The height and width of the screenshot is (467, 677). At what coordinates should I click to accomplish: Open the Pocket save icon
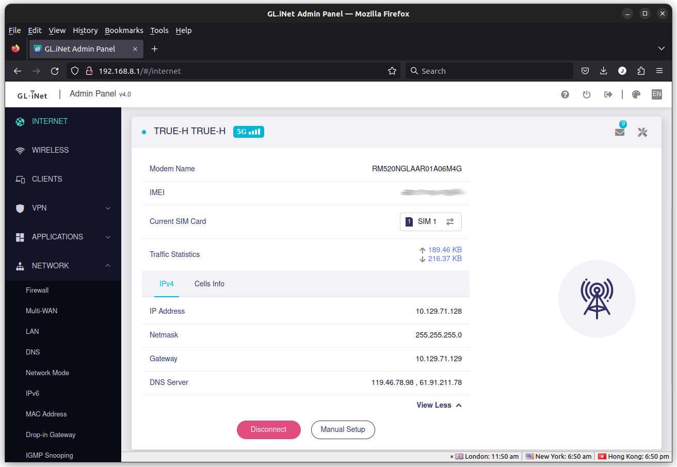[x=585, y=71]
